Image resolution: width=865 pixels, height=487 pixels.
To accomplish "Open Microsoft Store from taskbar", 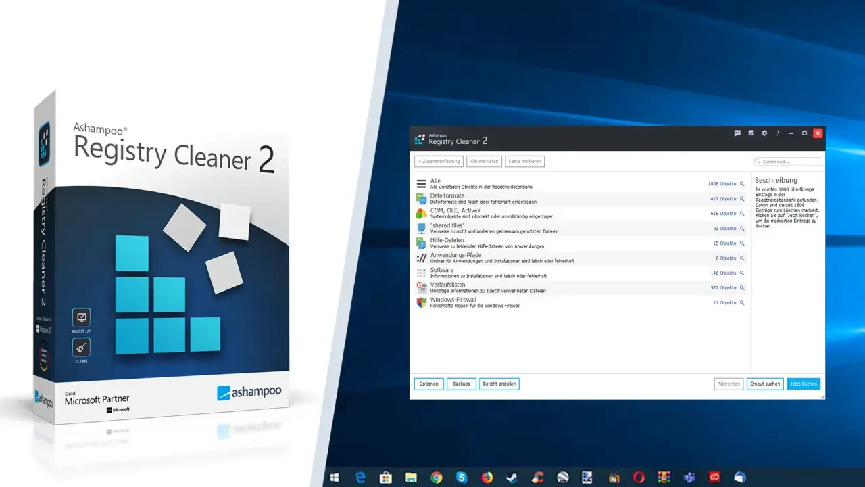I will (386, 478).
